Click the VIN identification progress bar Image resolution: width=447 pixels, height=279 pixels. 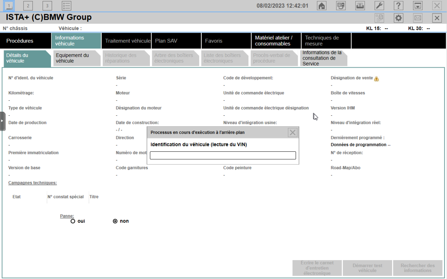tap(223, 155)
